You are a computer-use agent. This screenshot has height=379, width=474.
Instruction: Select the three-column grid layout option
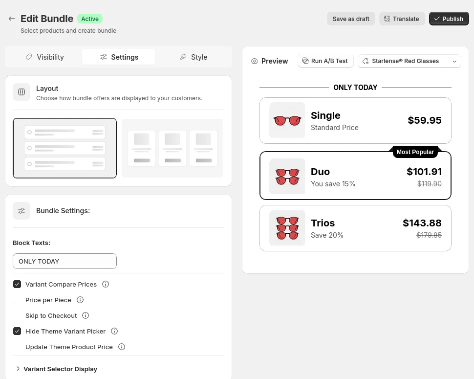point(172,148)
